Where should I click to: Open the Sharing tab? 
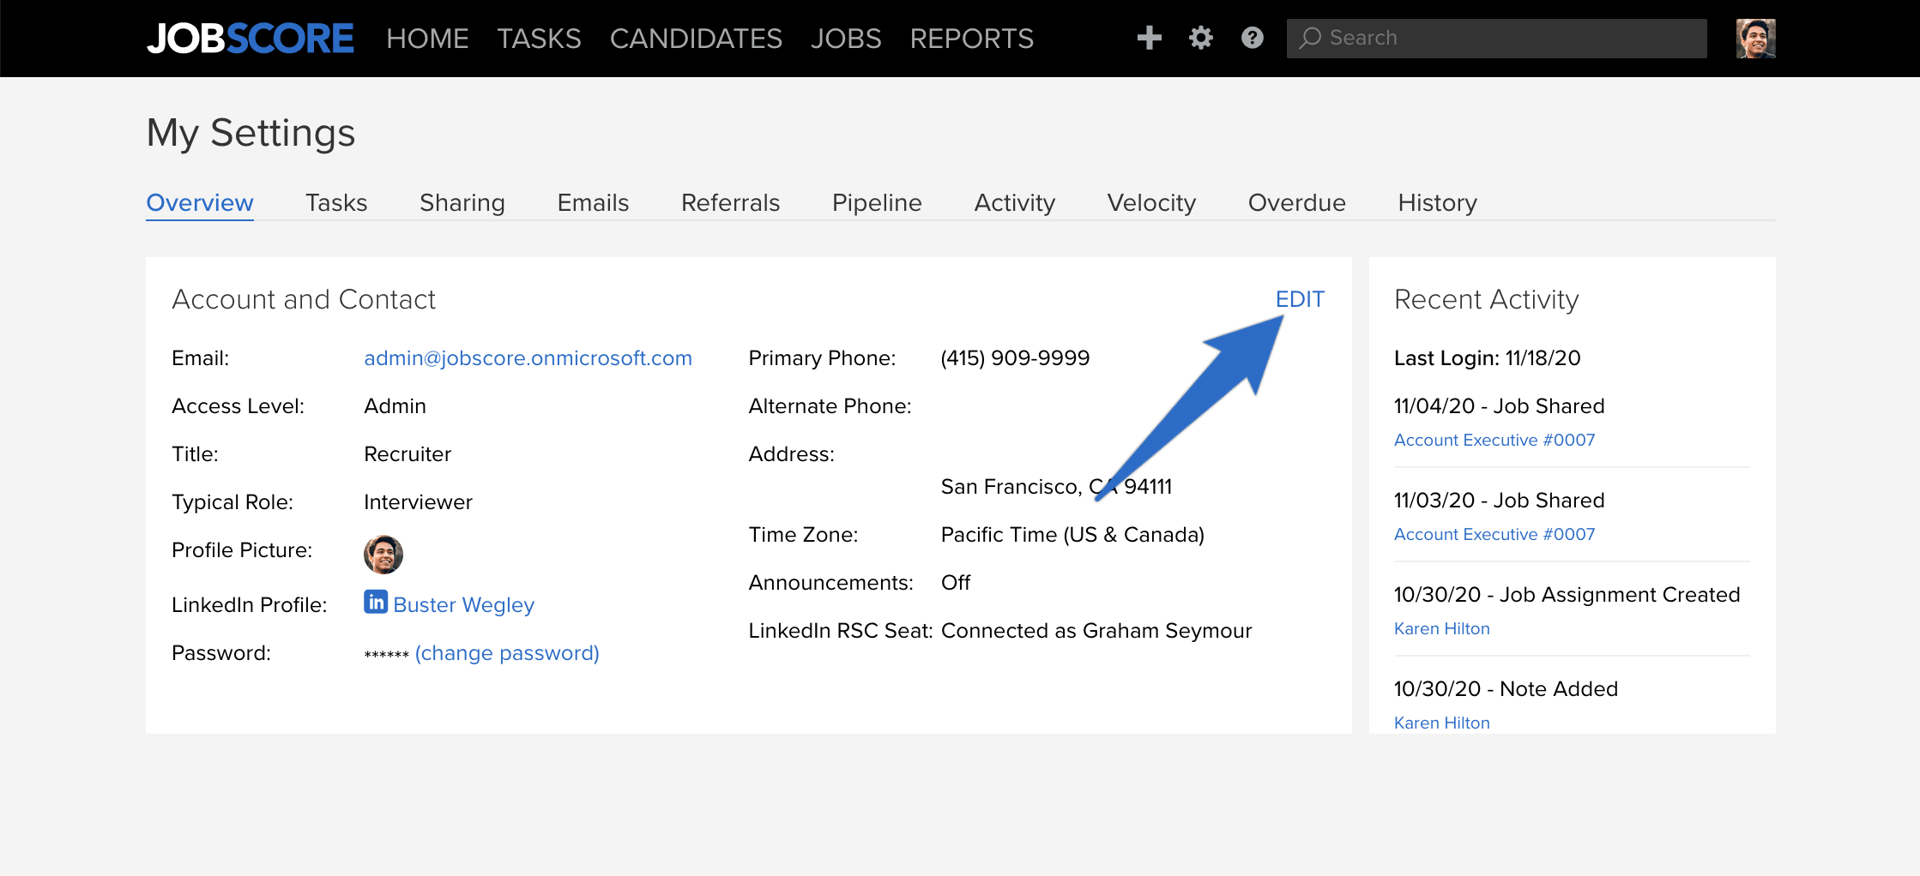pos(462,203)
